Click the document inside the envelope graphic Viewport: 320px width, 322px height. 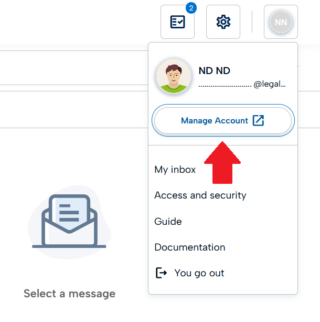tap(69, 213)
